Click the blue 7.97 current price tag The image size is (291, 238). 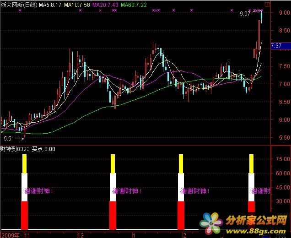(281, 46)
